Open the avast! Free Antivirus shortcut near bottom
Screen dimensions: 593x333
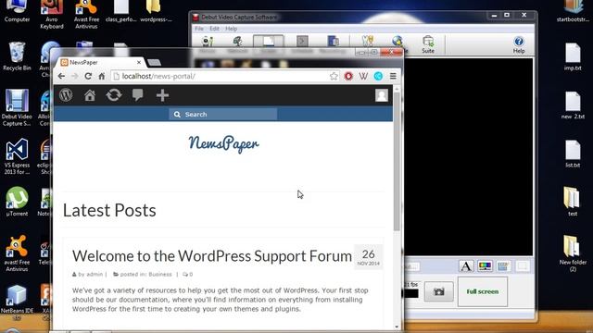[17, 253]
